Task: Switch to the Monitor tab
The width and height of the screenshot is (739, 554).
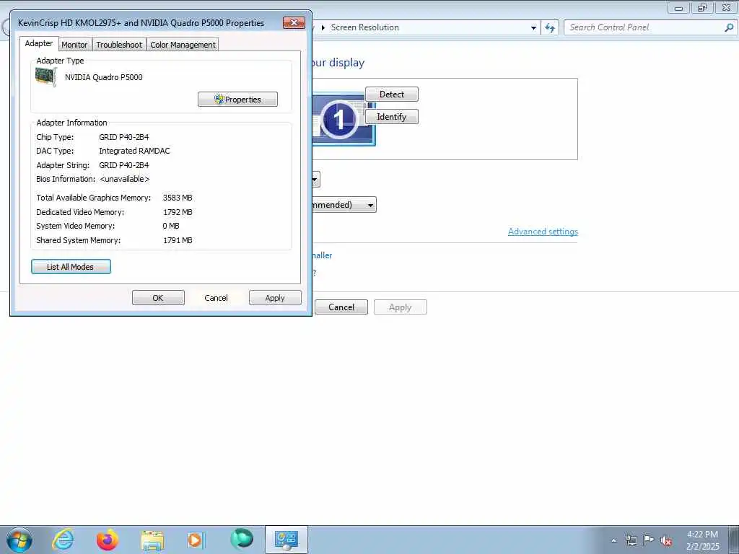Action: pos(74,45)
